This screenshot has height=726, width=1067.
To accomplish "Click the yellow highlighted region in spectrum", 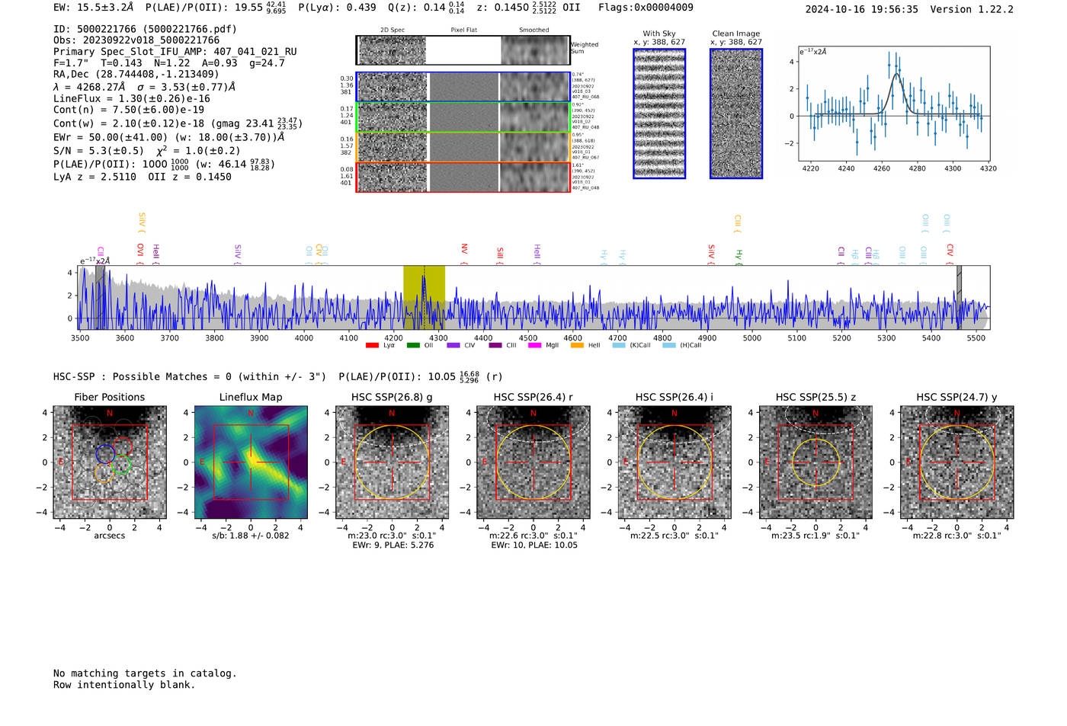I will [425, 297].
